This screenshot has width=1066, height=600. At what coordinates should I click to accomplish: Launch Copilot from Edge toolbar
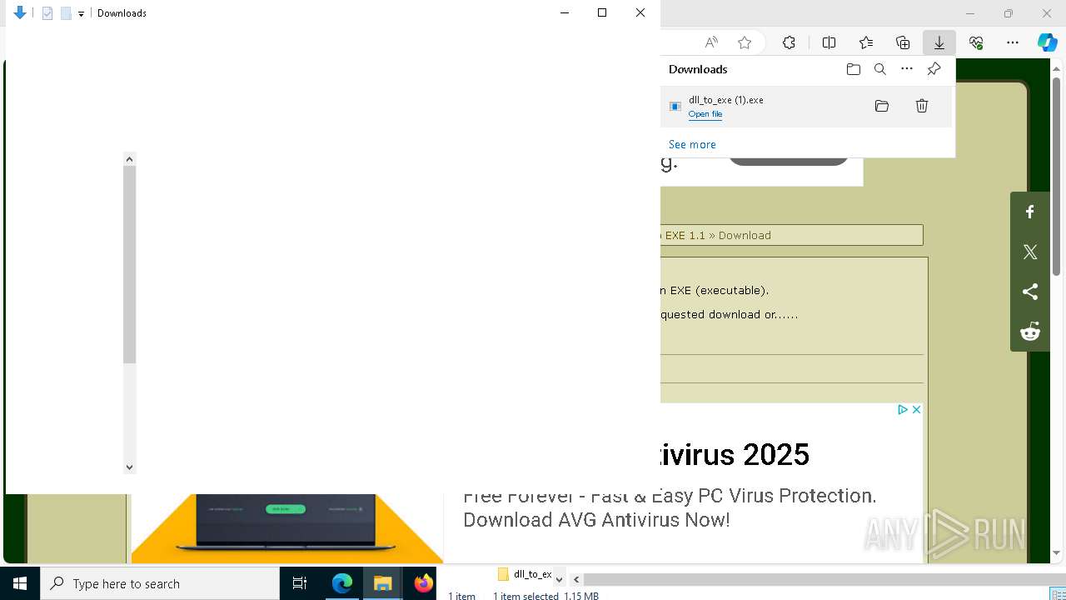coord(1047,42)
